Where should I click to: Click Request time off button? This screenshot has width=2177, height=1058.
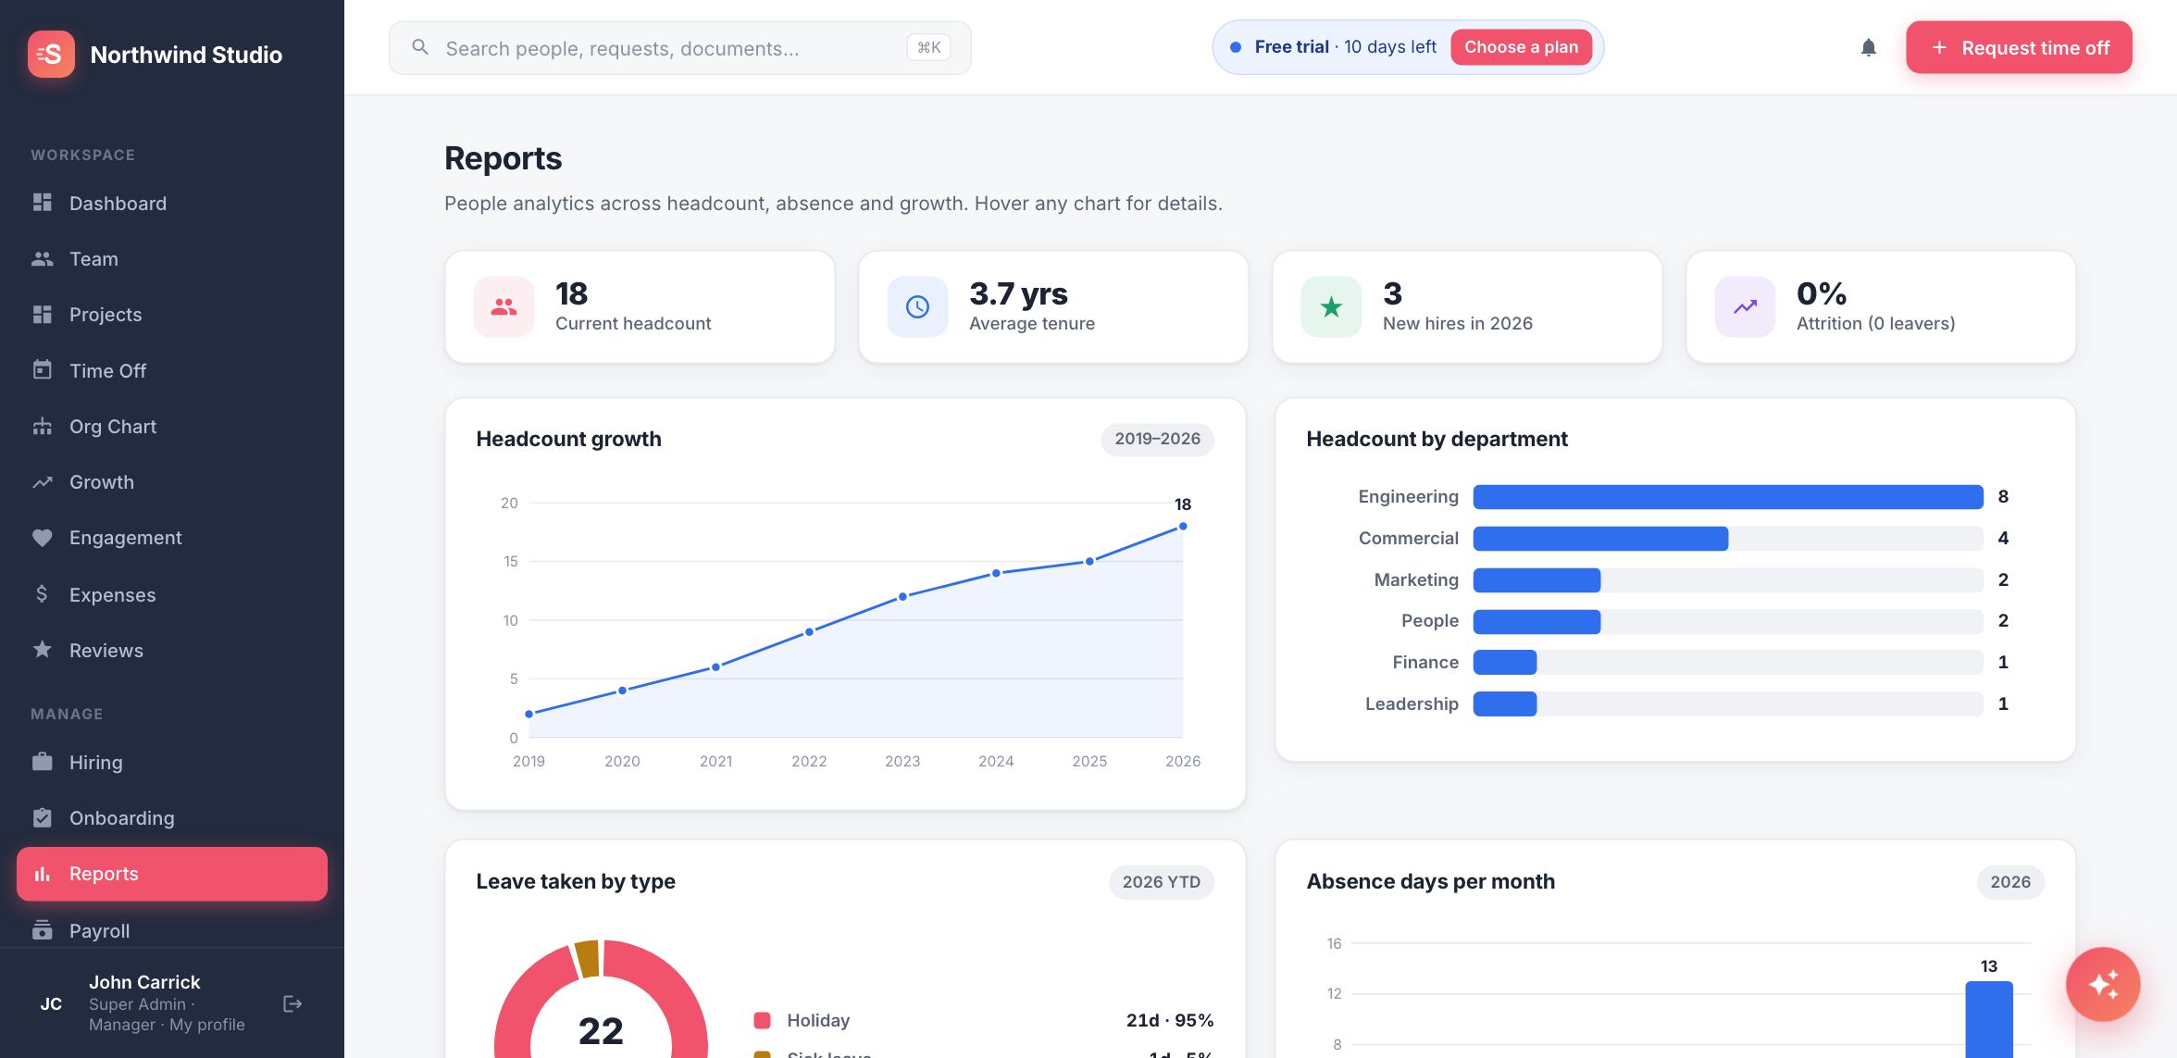[x=2019, y=47]
